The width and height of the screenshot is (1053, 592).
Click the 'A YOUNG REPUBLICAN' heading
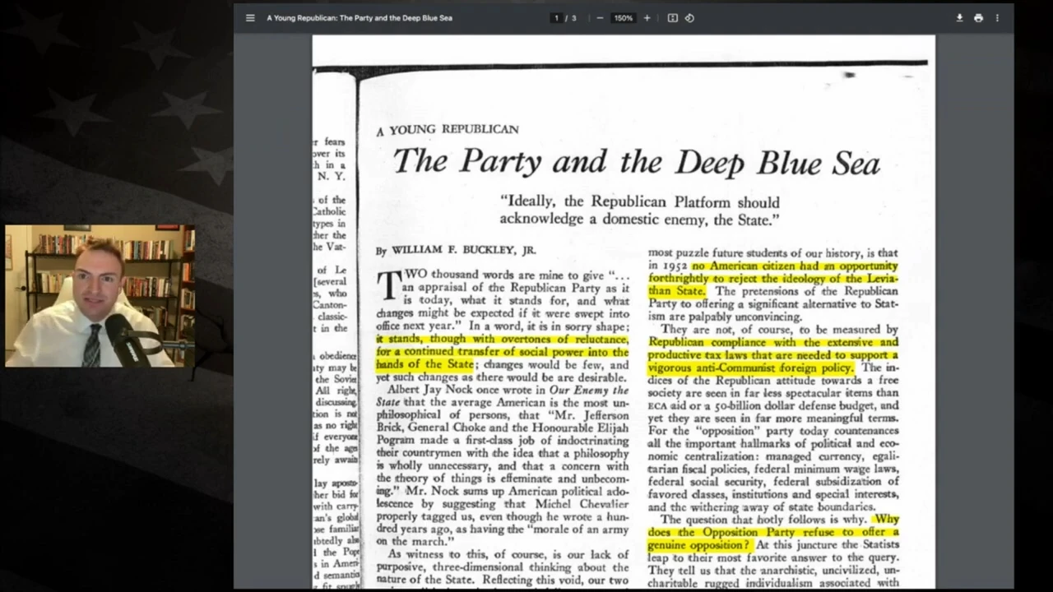click(448, 129)
